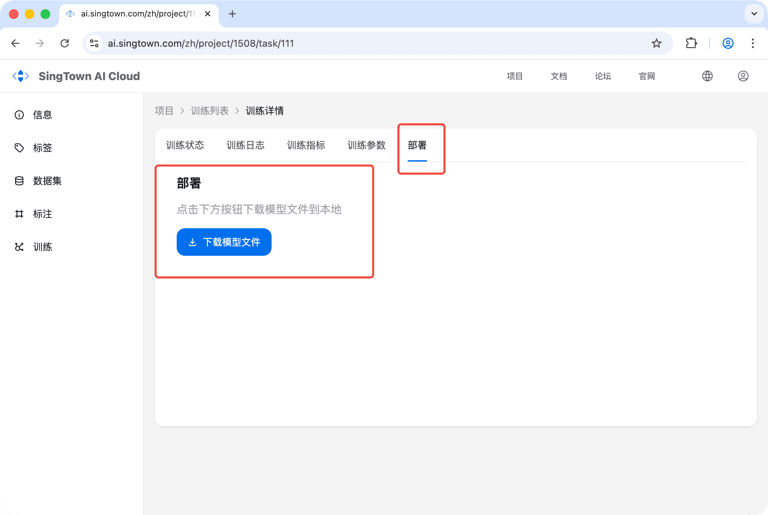Open 文档 docs link in header
The height and width of the screenshot is (515, 768).
click(x=559, y=76)
